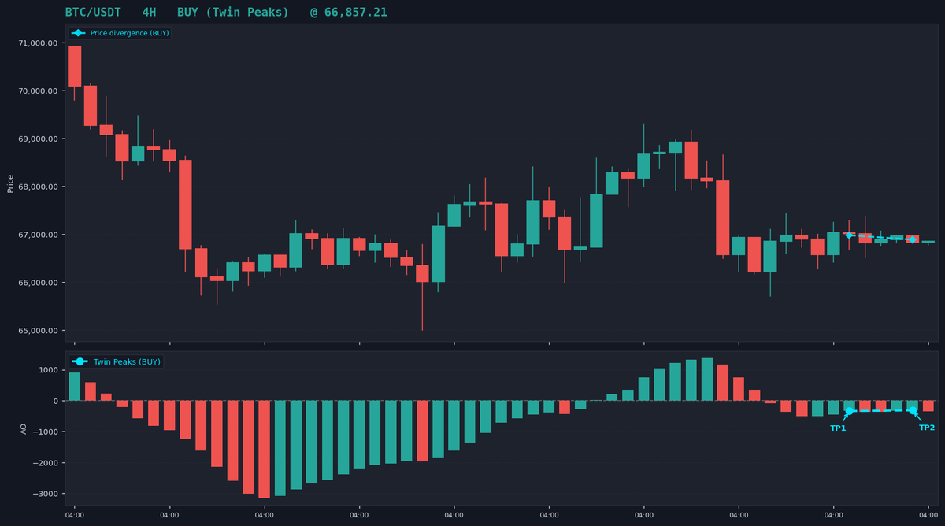Click the 4H timeframe in the title

(x=150, y=13)
